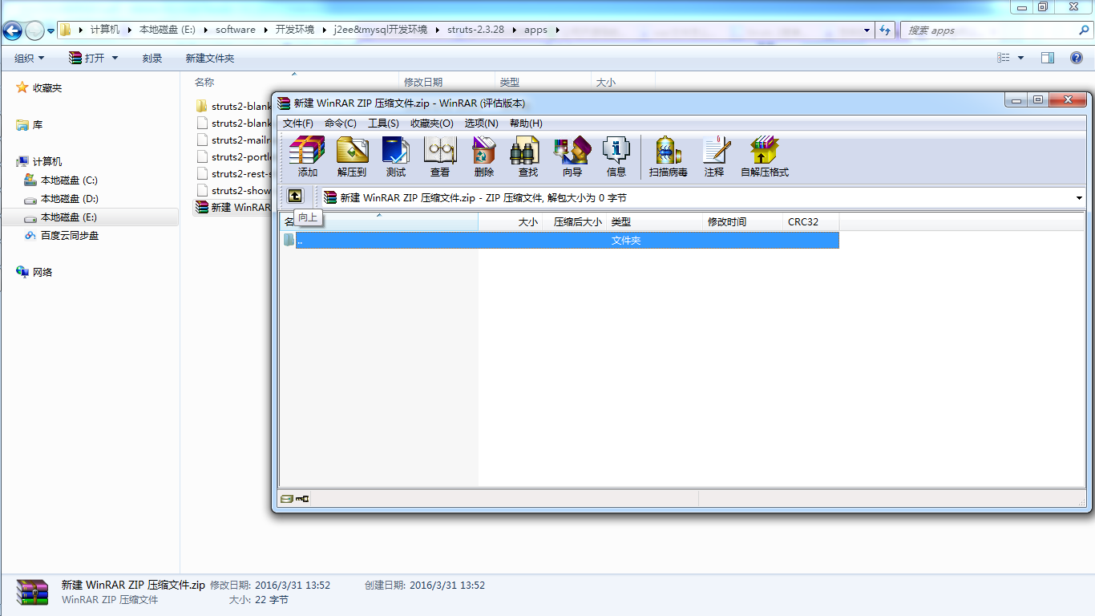Sort WinRAR list by 大小 column

point(510,222)
